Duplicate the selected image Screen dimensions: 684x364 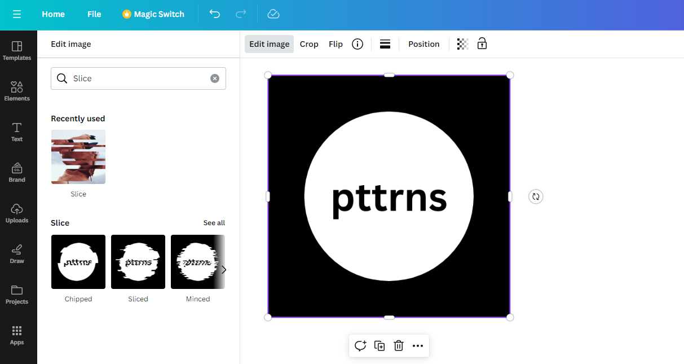pyautogui.click(x=379, y=346)
